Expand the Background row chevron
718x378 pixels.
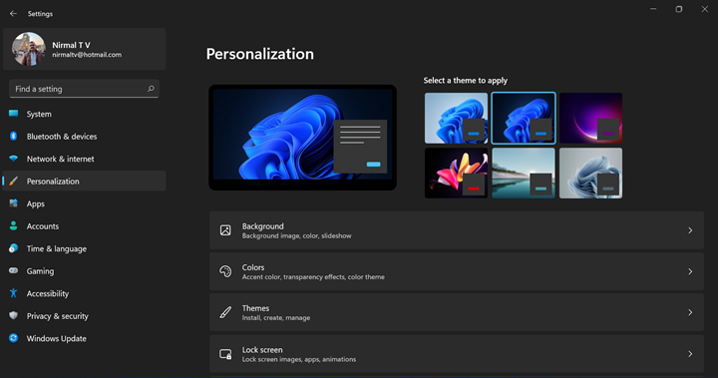(690, 230)
